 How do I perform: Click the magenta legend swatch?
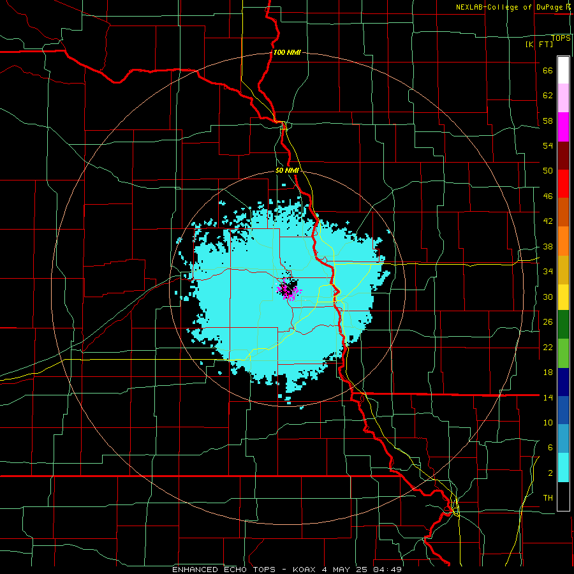(563, 127)
